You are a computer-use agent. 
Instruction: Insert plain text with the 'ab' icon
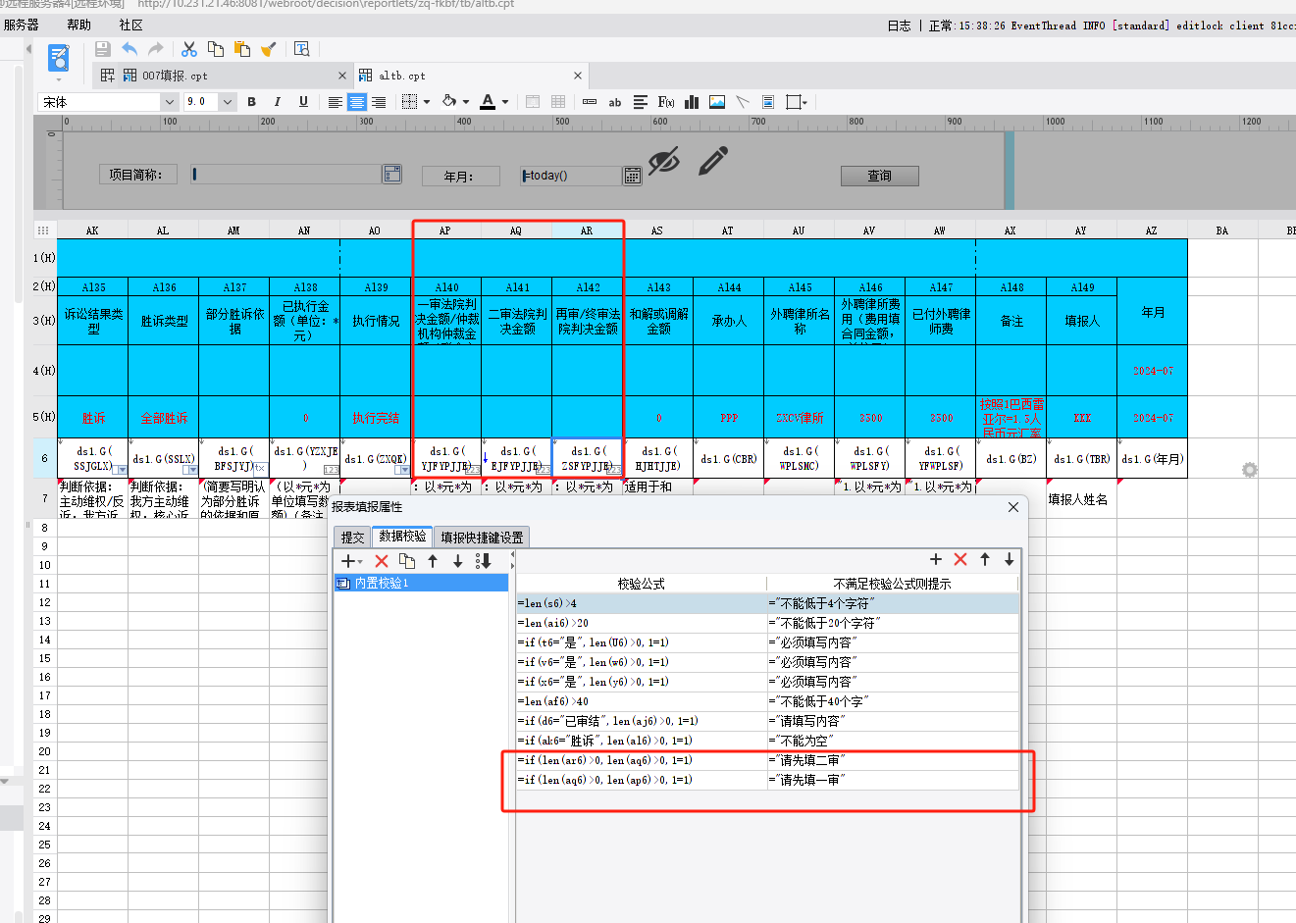click(x=615, y=102)
